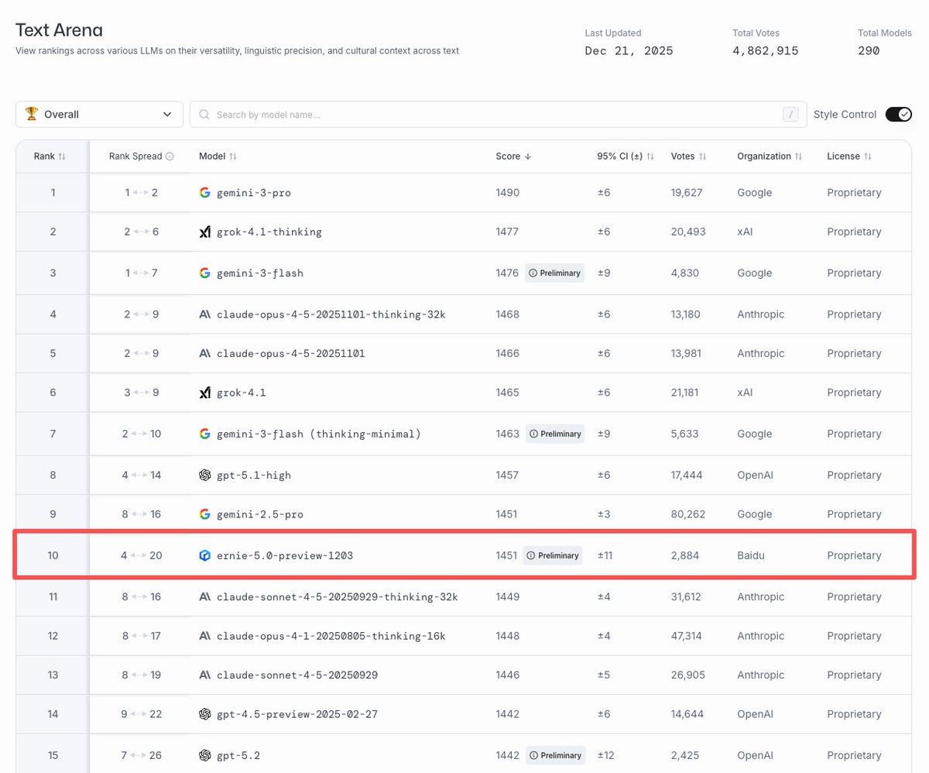
Task: Click Preliminary badge on gemini-3-flash row
Action: [554, 273]
